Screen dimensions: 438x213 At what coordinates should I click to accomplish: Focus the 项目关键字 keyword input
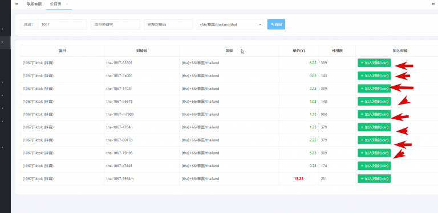115,24
